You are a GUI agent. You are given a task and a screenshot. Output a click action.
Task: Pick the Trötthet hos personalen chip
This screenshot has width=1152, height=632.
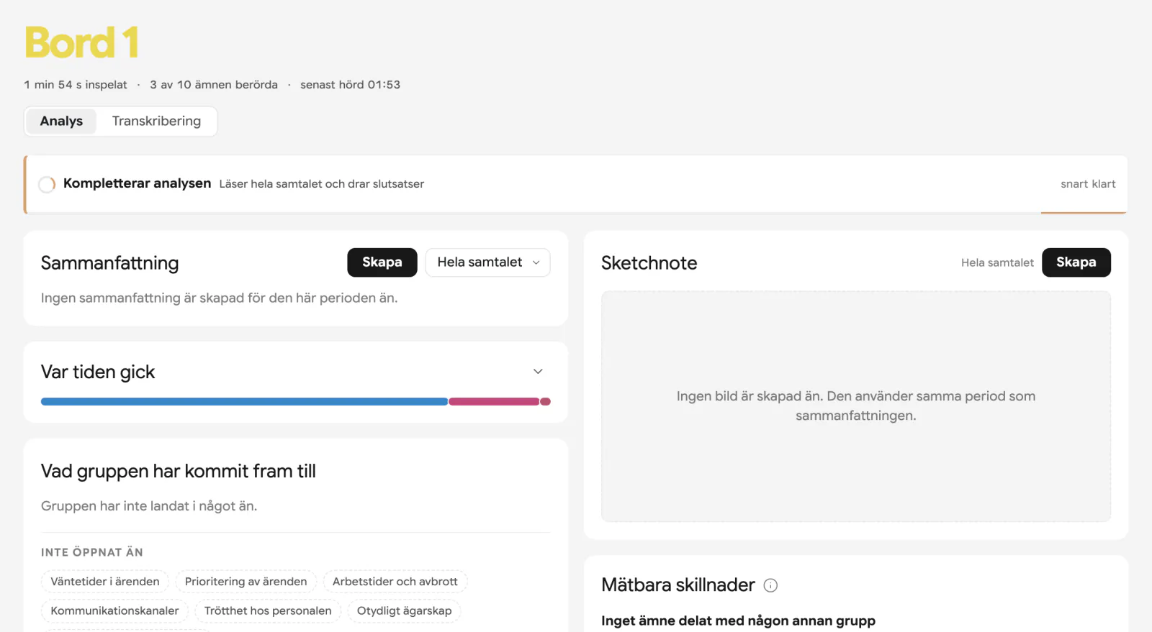pos(268,611)
